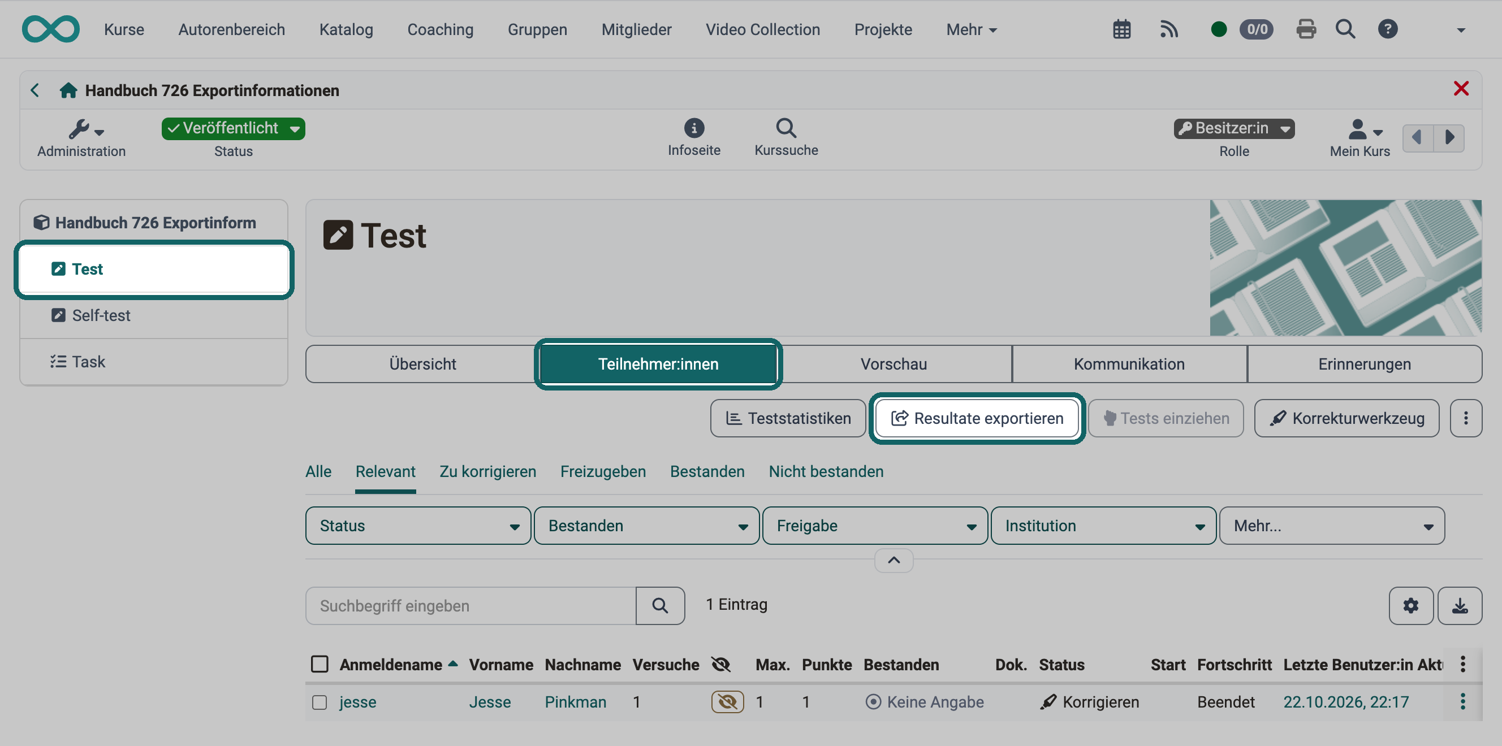Open the calendar icon in top bar
The width and height of the screenshot is (1502, 746).
tap(1121, 29)
